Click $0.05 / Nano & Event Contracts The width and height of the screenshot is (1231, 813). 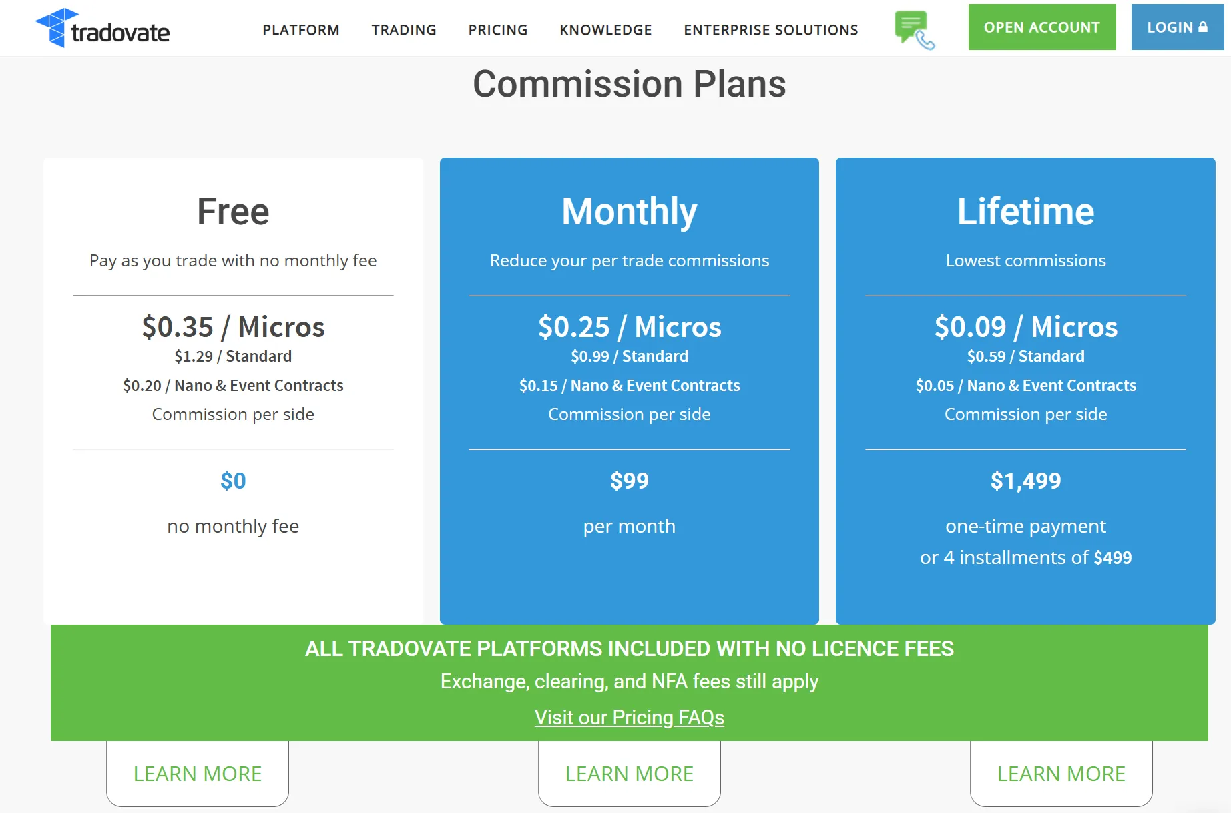pyautogui.click(x=1026, y=386)
